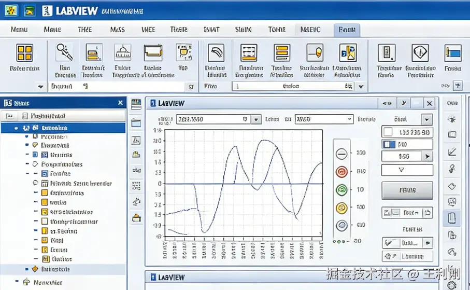
Task: Select the magnifier probe tool in ribbon
Action: (x=64, y=52)
